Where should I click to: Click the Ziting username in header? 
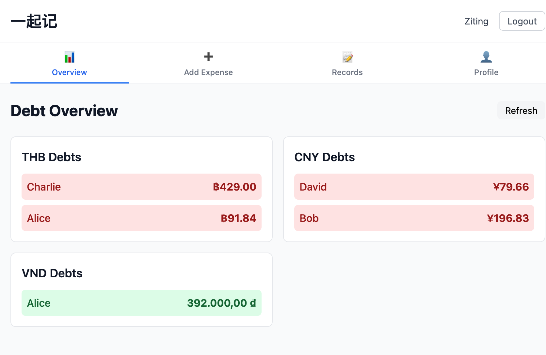point(476,21)
